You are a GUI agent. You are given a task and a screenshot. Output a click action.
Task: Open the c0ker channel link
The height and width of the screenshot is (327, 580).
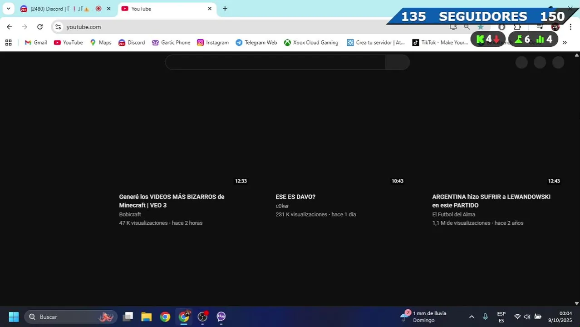(x=282, y=206)
